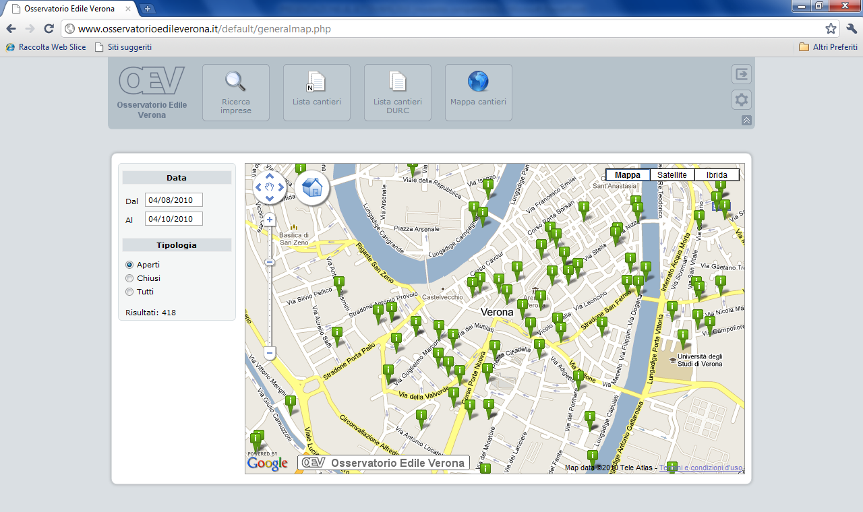The height and width of the screenshot is (512, 863).
Task: Pan the map left with arrow
Action: 259,187
